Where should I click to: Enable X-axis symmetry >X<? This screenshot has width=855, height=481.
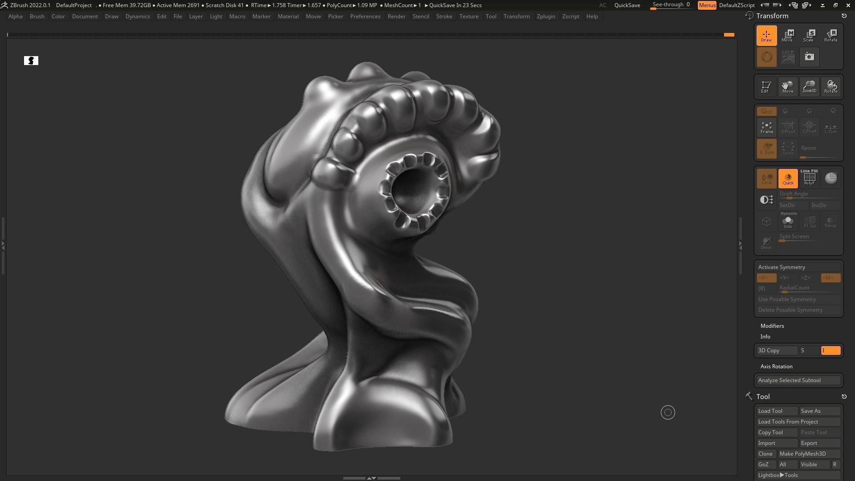[766, 278]
